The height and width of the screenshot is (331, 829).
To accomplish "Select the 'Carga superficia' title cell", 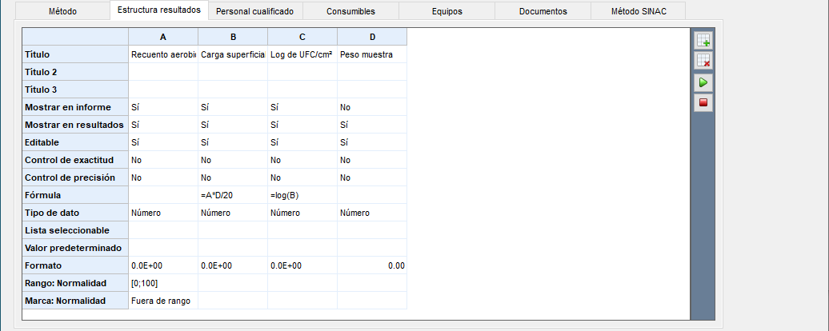I will (x=233, y=54).
